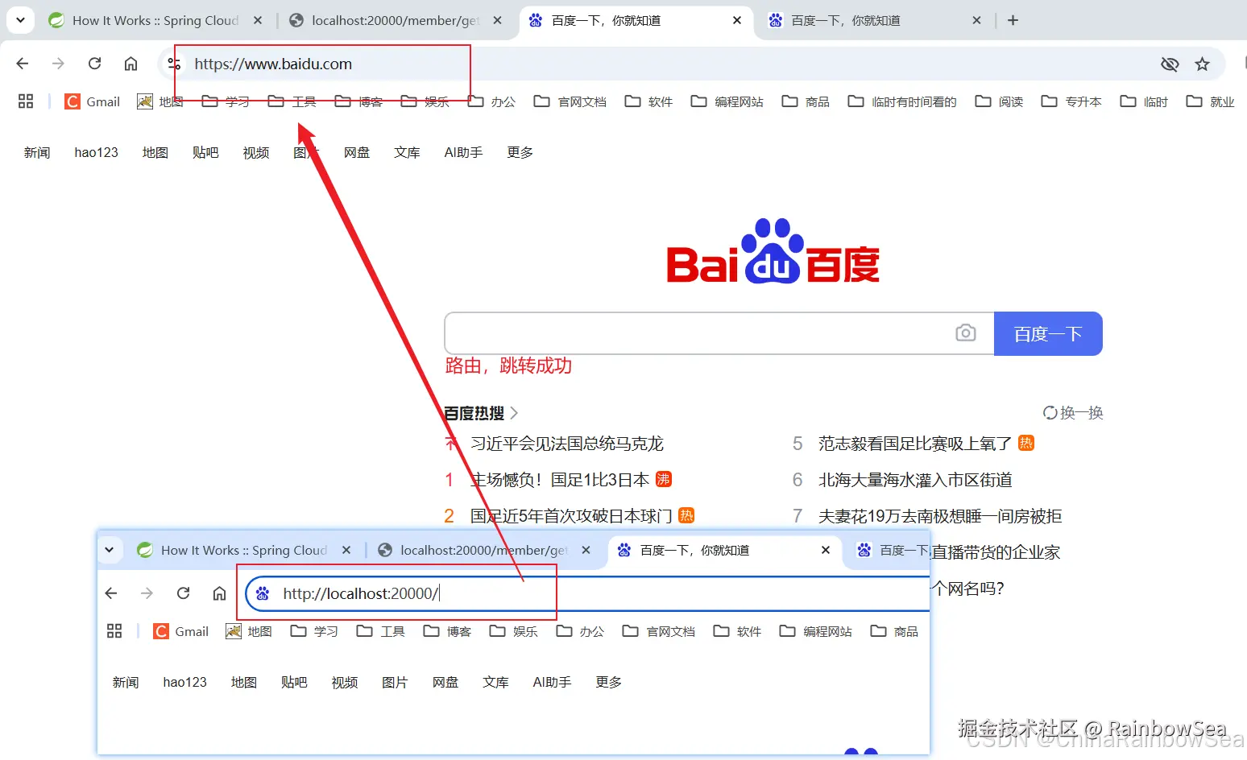
Task: Open hot search 范志毅看国足比赛吸上氧了
Action: point(915,444)
